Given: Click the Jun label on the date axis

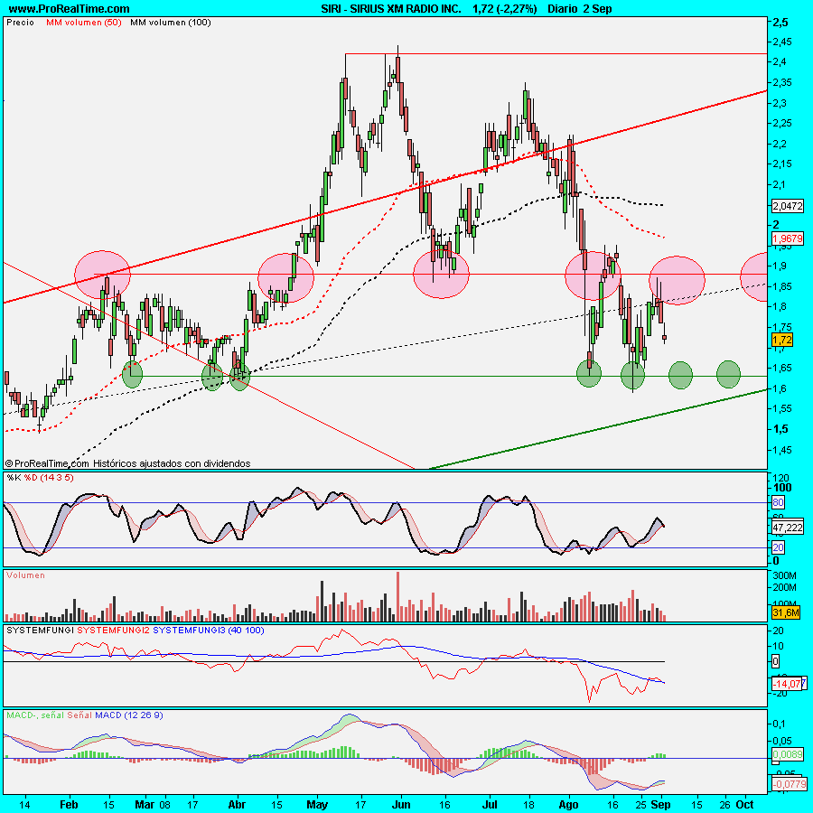Looking at the screenshot, I should (401, 805).
